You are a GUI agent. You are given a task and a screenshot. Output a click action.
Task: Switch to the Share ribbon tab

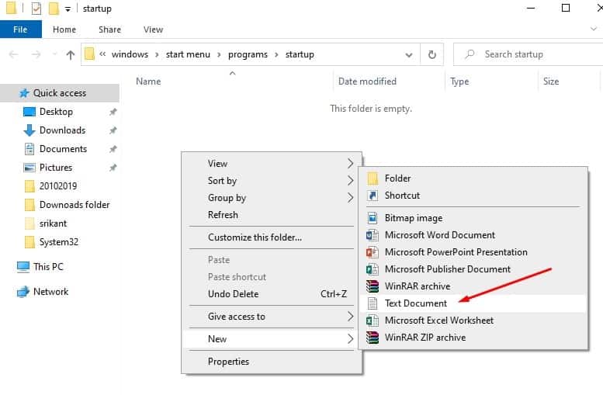(x=109, y=29)
